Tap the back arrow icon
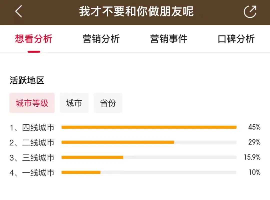Image resolution: width=270 pixels, height=200 pixels. click(19, 12)
